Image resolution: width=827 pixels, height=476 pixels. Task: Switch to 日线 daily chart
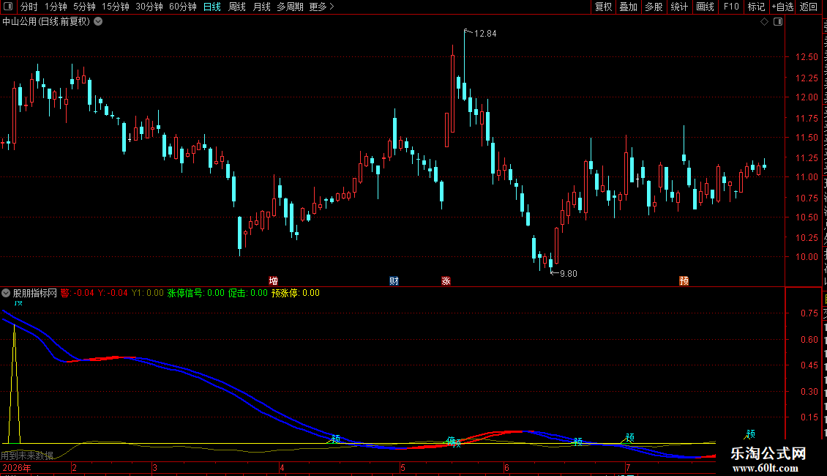pos(212,7)
